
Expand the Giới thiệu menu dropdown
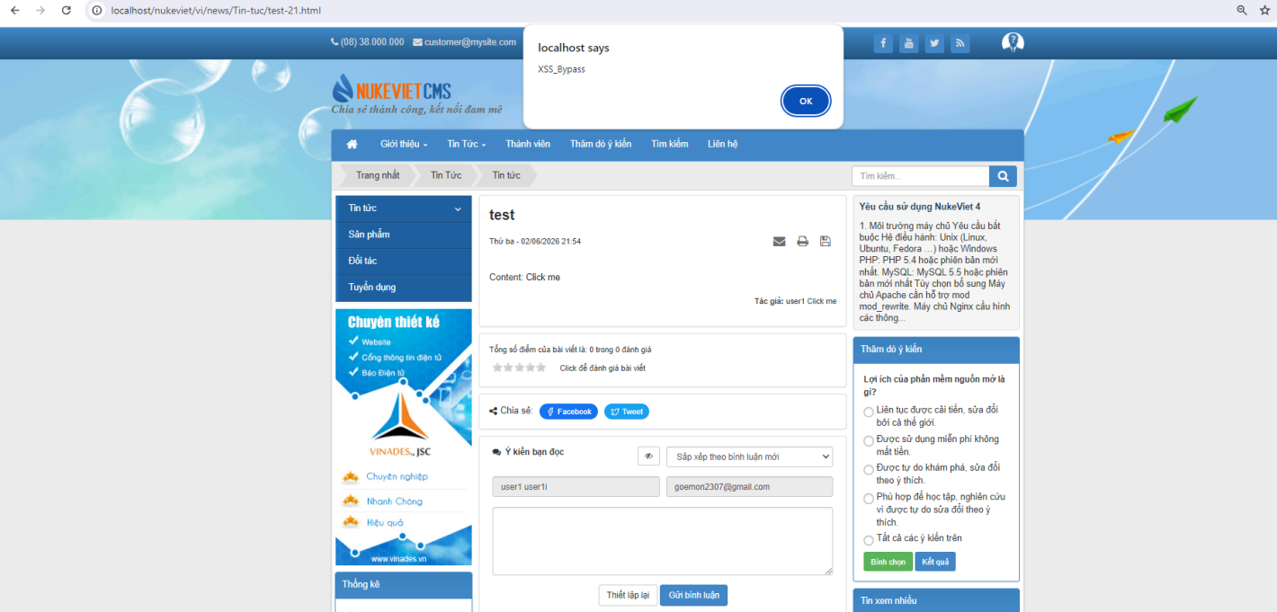coord(404,144)
